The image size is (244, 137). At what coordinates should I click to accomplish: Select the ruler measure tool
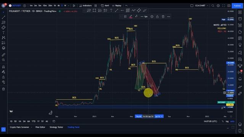[3, 55]
